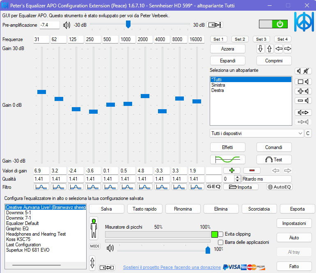Add a band with green plus button
Viewport: 316px width, 273px height.
[x=232, y=171]
